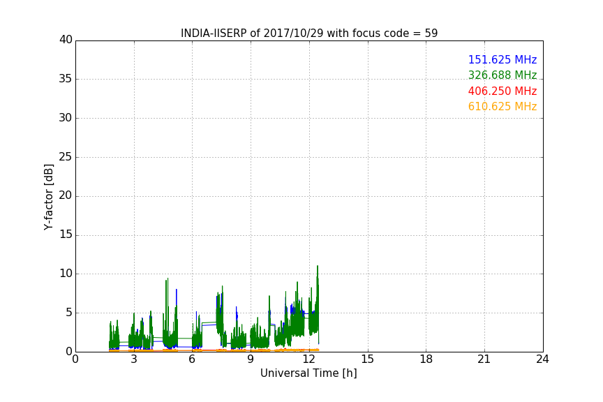Click the x-axis tick label 3
The height and width of the screenshot is (402, 603).
pyautogui.click(x=134, y=359)
